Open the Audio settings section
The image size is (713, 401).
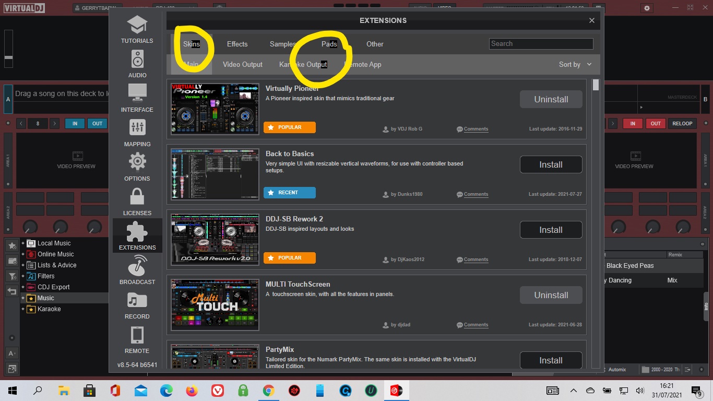pos(137,64)
